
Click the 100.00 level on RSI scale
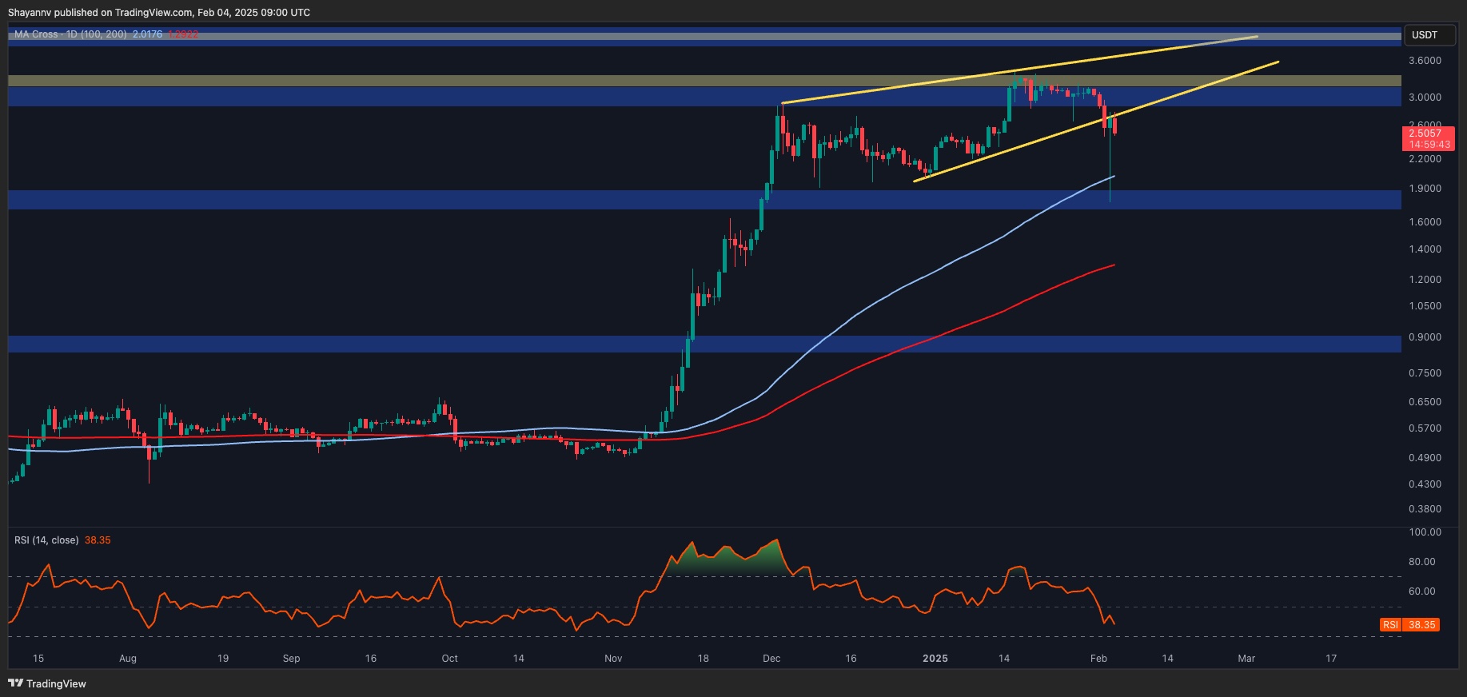point(1425,532)
